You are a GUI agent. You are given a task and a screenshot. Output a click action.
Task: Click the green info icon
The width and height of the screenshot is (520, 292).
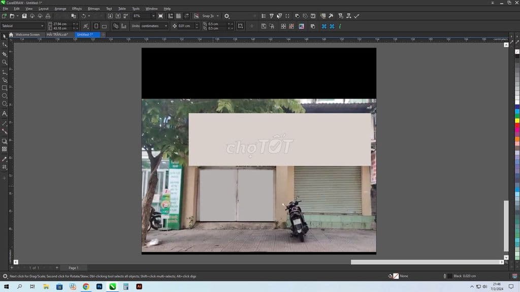click(340, 26)
